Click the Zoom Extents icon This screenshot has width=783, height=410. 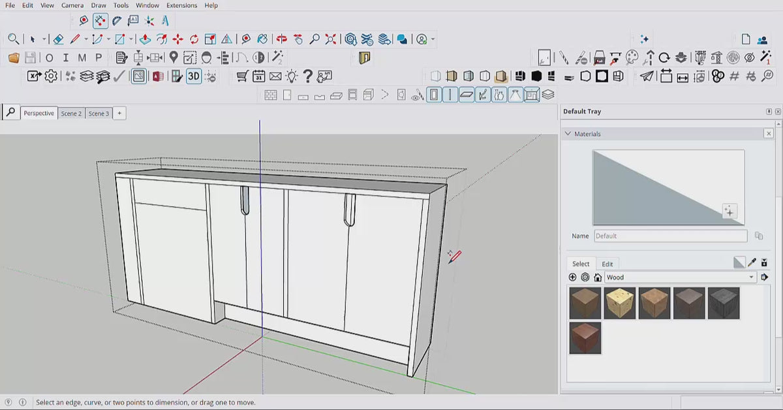[331, 39]
